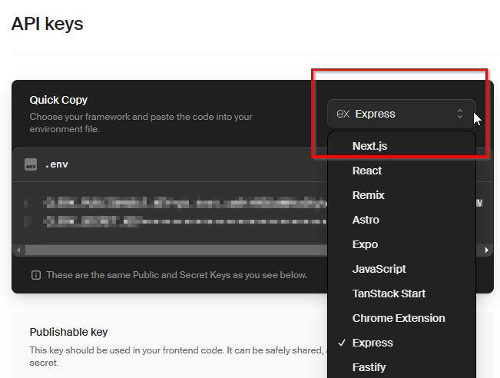
Task: Choose Expo in the framework menu
Action: (x=402, y=244)
